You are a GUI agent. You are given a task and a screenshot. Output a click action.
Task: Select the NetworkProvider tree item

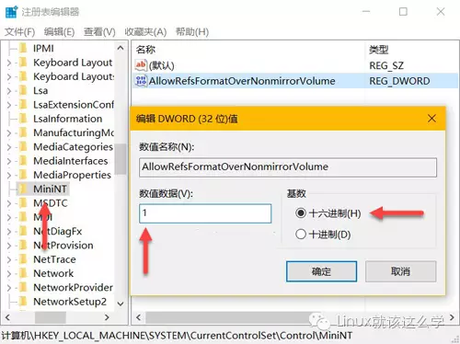(73, 287)
